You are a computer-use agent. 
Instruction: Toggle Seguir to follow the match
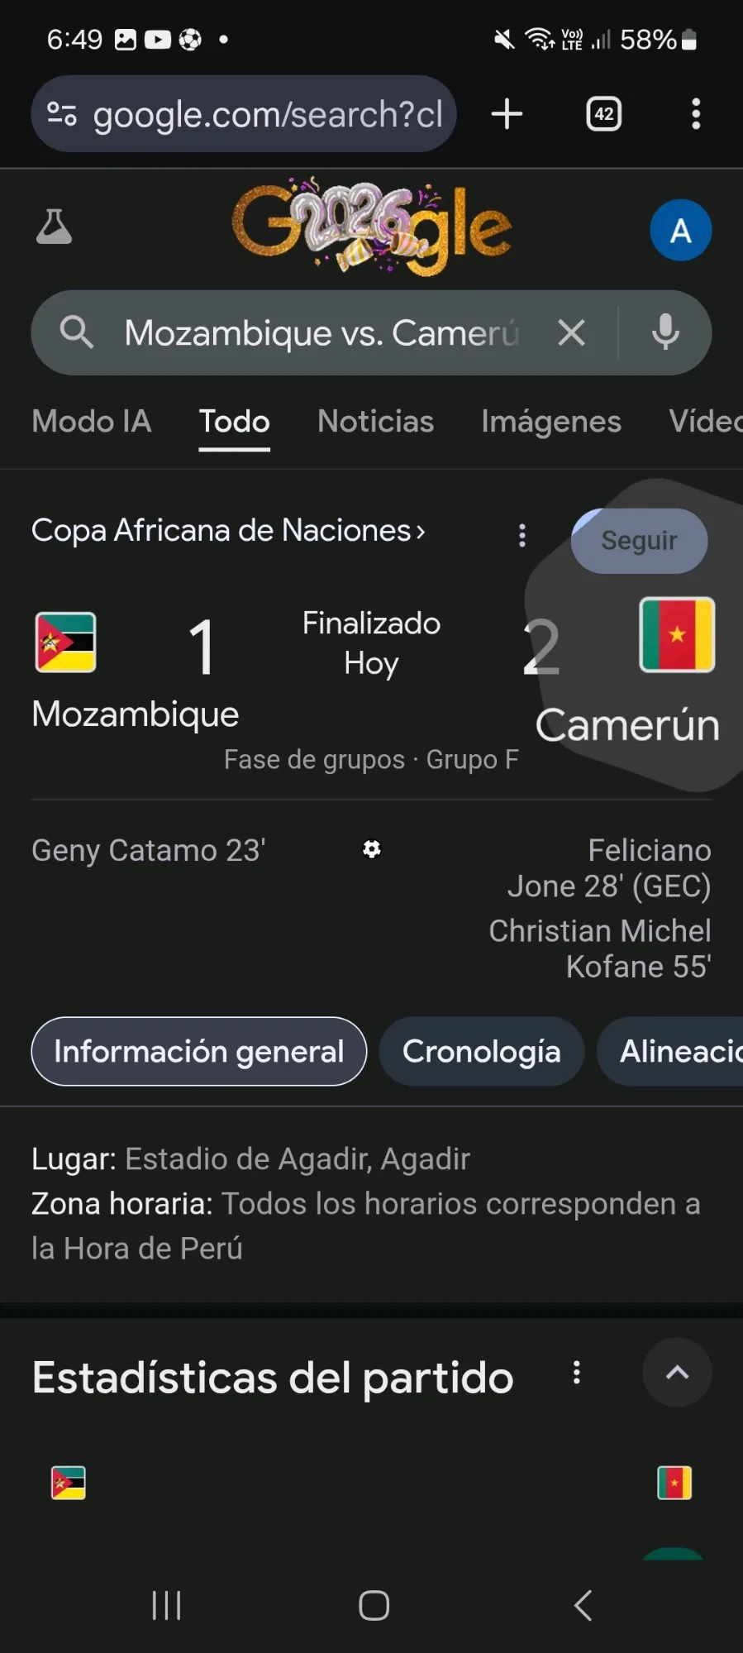pyautogui.click(x=639, y=541)
